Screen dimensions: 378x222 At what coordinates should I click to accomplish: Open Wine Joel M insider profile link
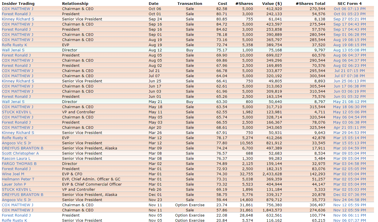pyautogui.click(x=13, y=174)
